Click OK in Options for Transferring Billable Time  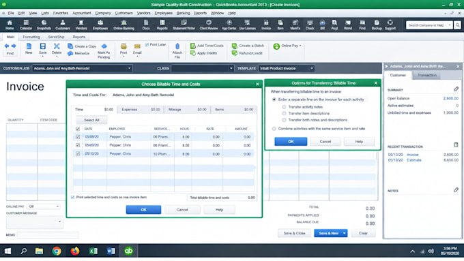[x=291, y=142]
